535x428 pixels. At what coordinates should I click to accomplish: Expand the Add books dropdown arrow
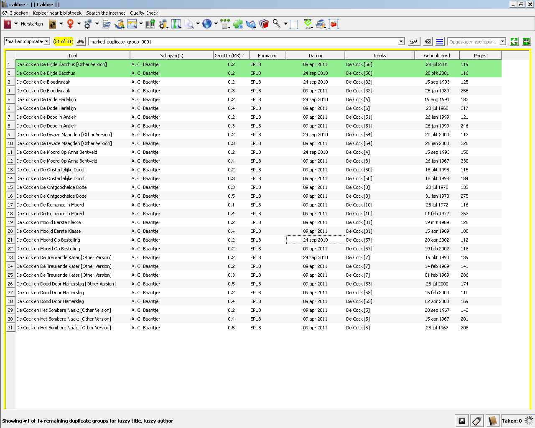16,24
